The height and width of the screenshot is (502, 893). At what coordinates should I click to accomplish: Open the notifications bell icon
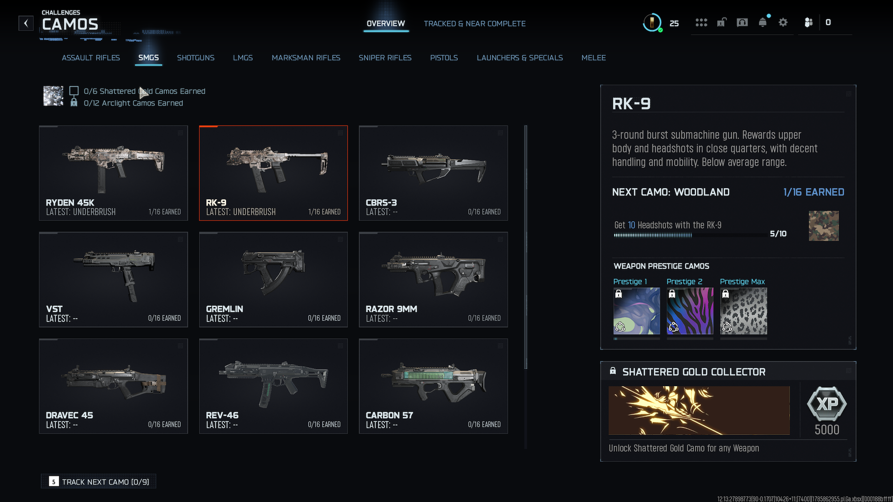763,22
